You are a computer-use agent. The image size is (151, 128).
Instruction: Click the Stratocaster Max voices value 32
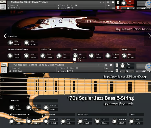76,5
